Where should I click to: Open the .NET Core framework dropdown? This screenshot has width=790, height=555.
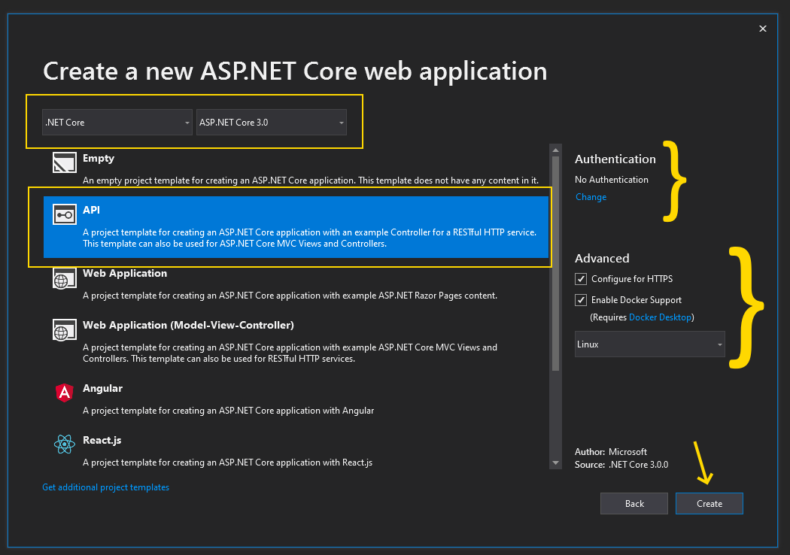coord(117,122)
